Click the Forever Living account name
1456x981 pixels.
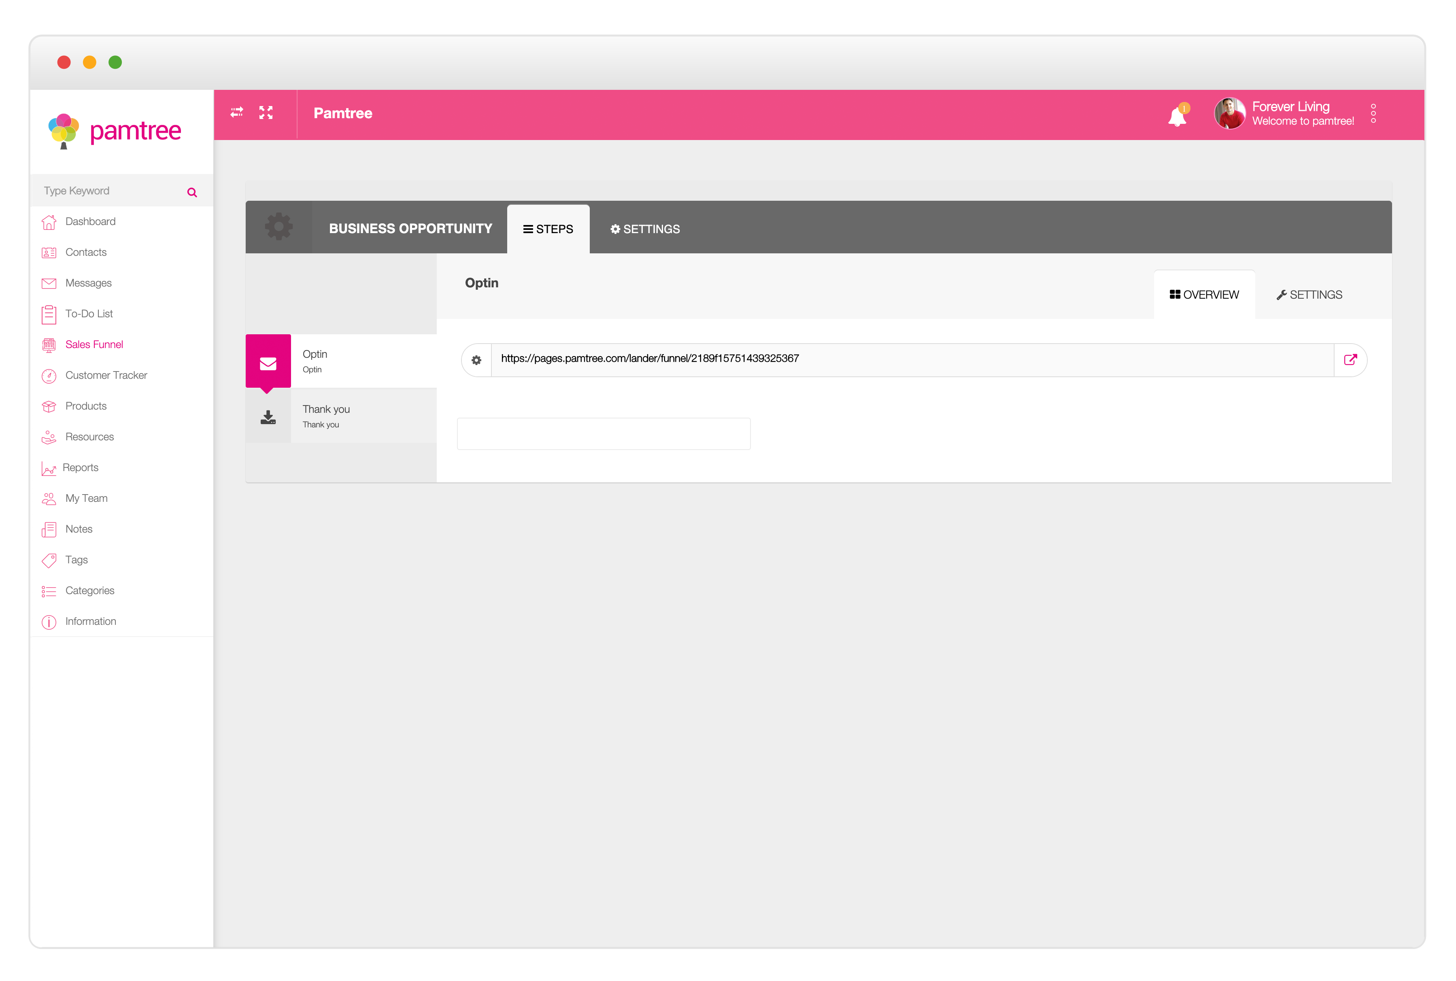click(x=1291, y=106)
